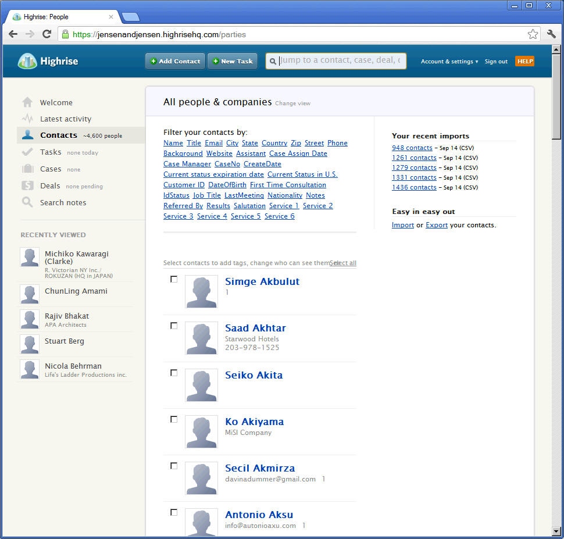Click the orange HELP button
The width and height of the screenshot is (564, 539).
coord(525,61)
